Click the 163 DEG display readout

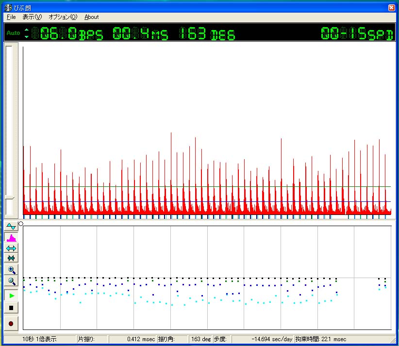207,33
